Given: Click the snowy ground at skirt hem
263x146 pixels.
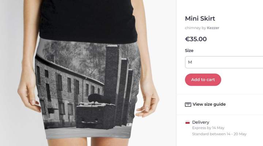Looking at the screenshot, I should pyautogui.click(x=88, y=133).
